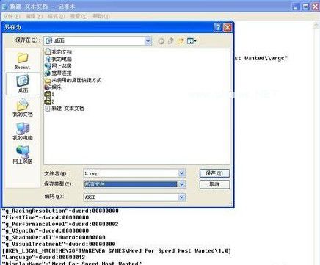Open the Recent places shortcut
Screen dimensions: 320x265
23,61
